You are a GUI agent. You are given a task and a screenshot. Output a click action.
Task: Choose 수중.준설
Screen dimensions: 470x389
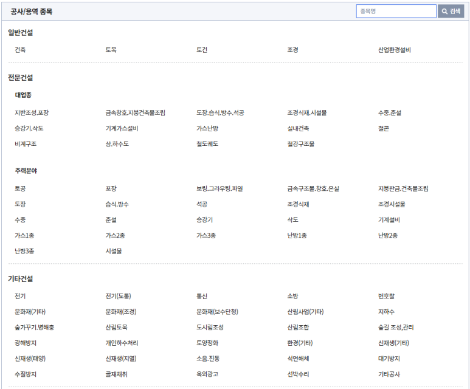[389, 113]
